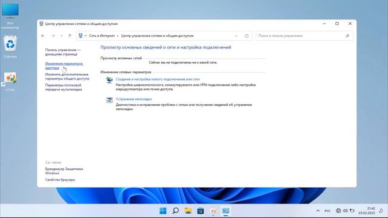Open the clock and date panel
Viewport: 388px width, 218px height.
[367, 211]
